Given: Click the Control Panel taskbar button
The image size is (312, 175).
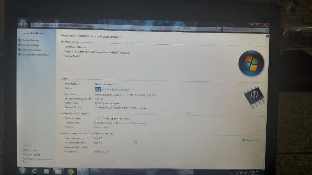Looking at the screenshot, I should point(82,171).
